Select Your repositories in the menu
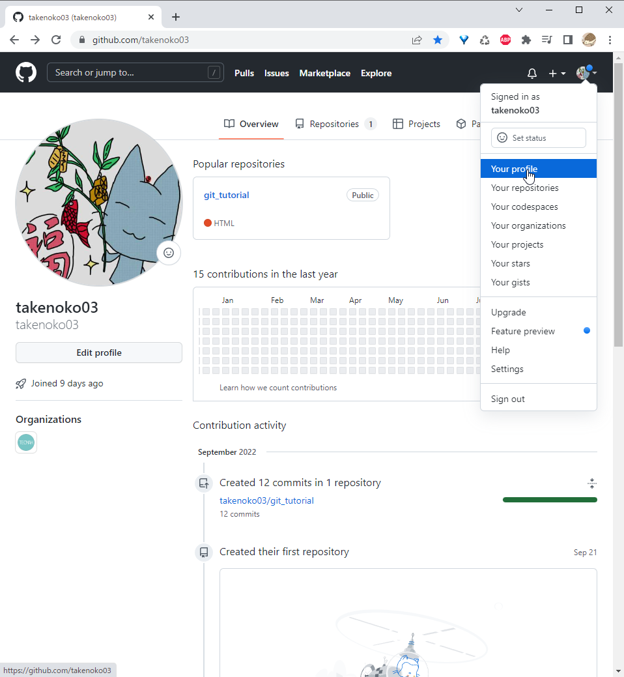 click(539, 188)
